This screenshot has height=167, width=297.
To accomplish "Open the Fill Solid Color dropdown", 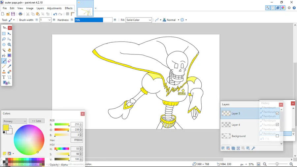I will (x=139, y=20).
